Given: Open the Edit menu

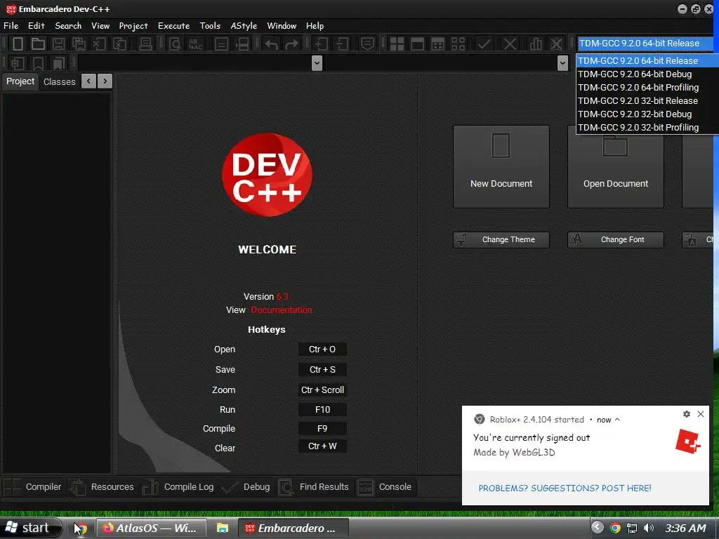Looking at the screenshot, I should [x=37, y=26].
